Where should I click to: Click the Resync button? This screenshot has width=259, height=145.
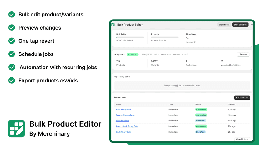coord(243,54)
